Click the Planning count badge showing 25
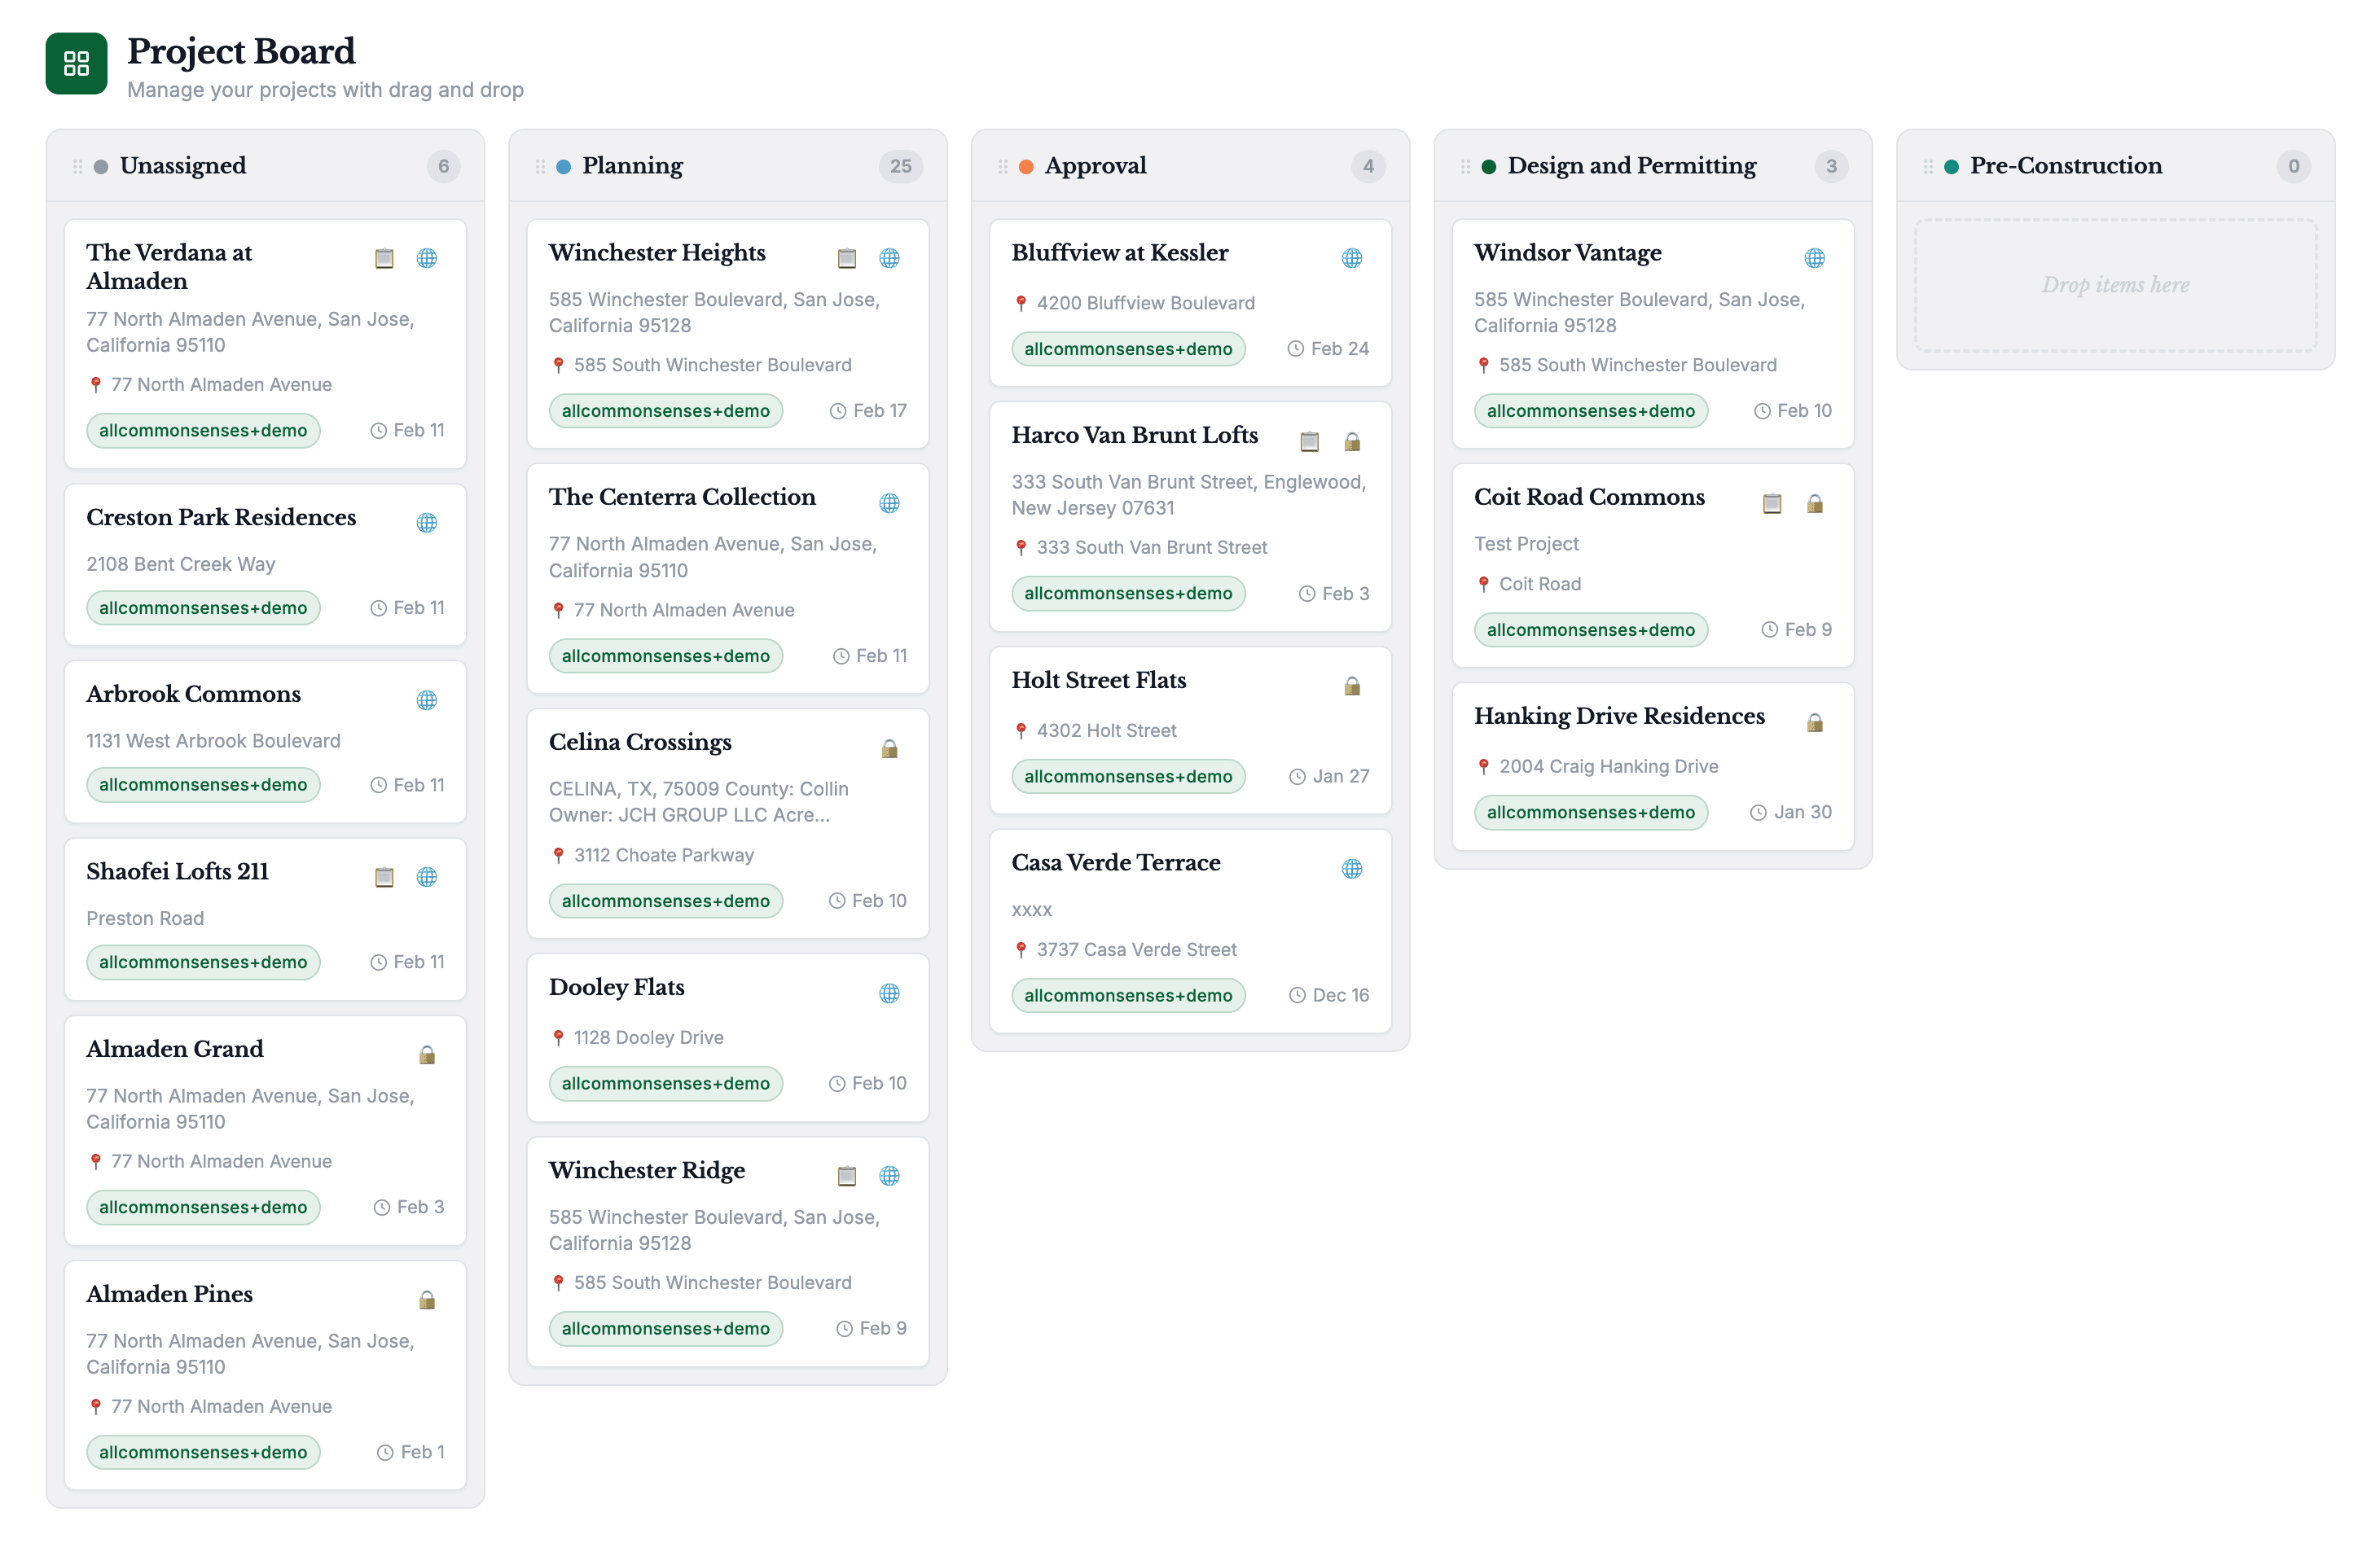Image resolution: width=2380 pixels, height=1552 pixels. click(900, 166)
